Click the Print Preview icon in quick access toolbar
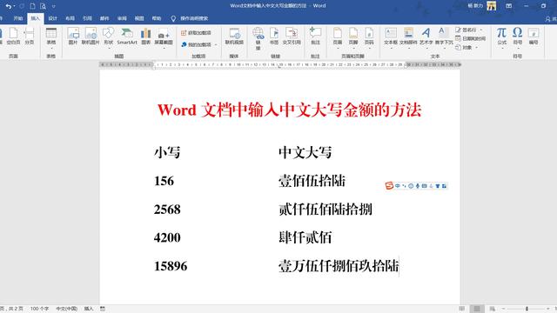Image resolution: width=557 pixels, height=313 pixels. [x=43, y=6]
